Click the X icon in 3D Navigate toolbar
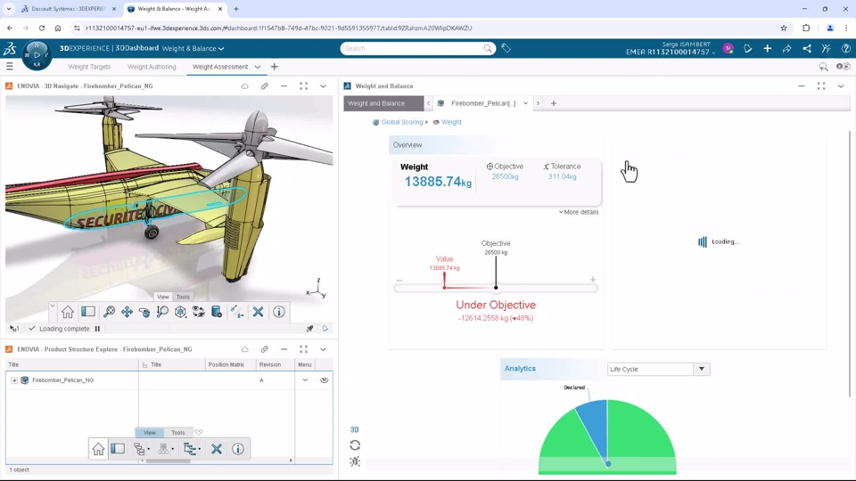 [259, 312]
